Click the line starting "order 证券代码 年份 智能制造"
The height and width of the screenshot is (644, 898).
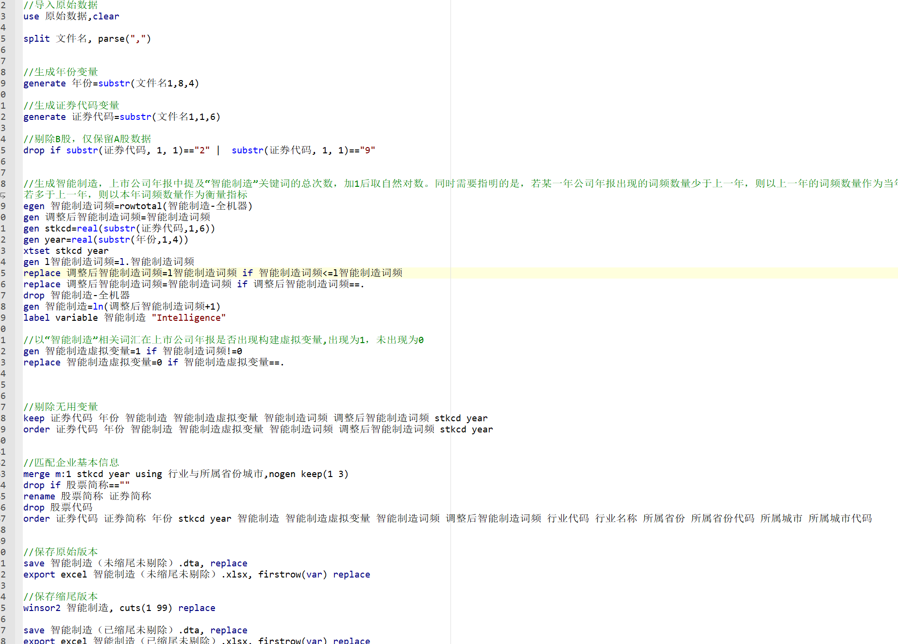[258, 429]
